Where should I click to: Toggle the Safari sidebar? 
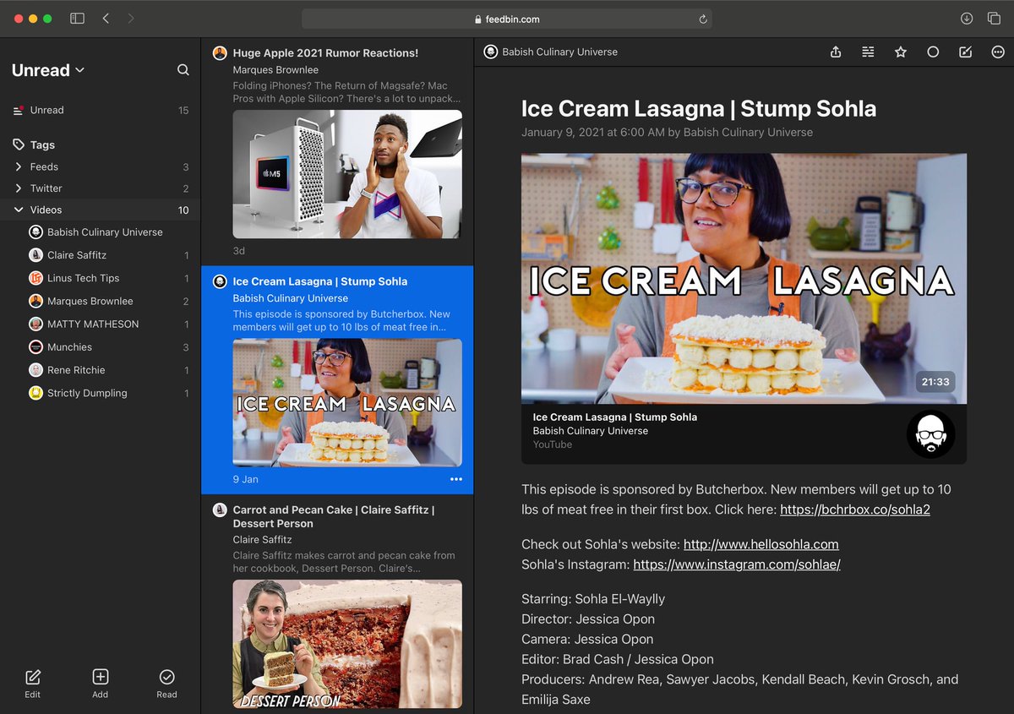pyautogui.click(x=77, y=19)
